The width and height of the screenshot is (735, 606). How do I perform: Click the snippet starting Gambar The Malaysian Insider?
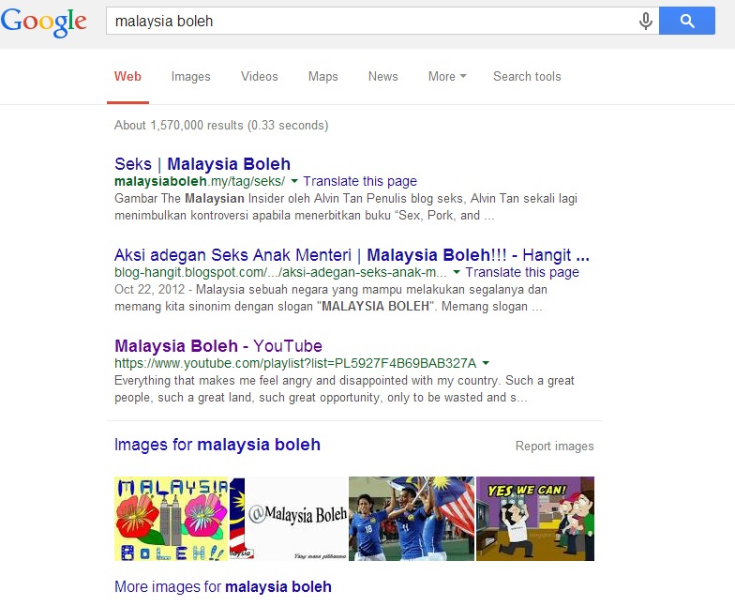click(x=345, y=206)
